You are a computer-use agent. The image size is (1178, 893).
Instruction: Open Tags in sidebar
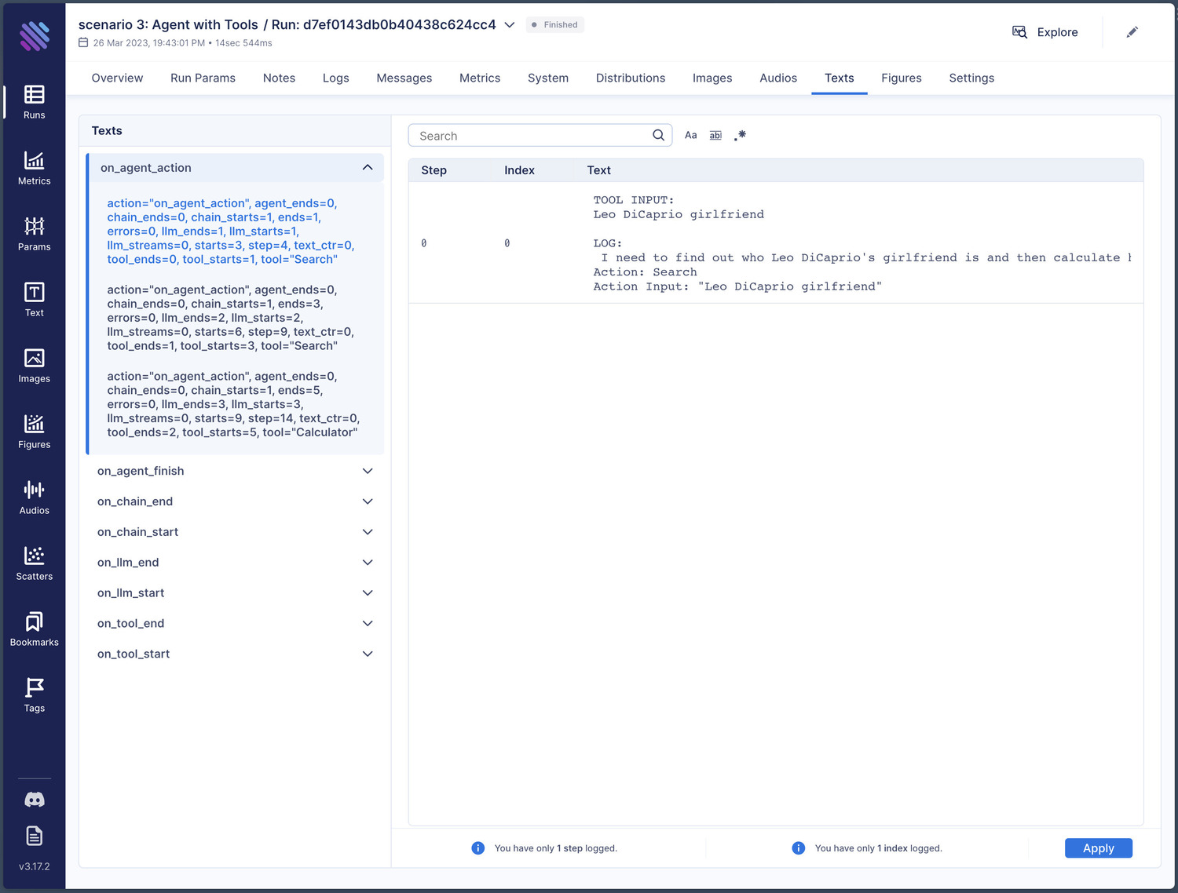[x=35, y=695]
